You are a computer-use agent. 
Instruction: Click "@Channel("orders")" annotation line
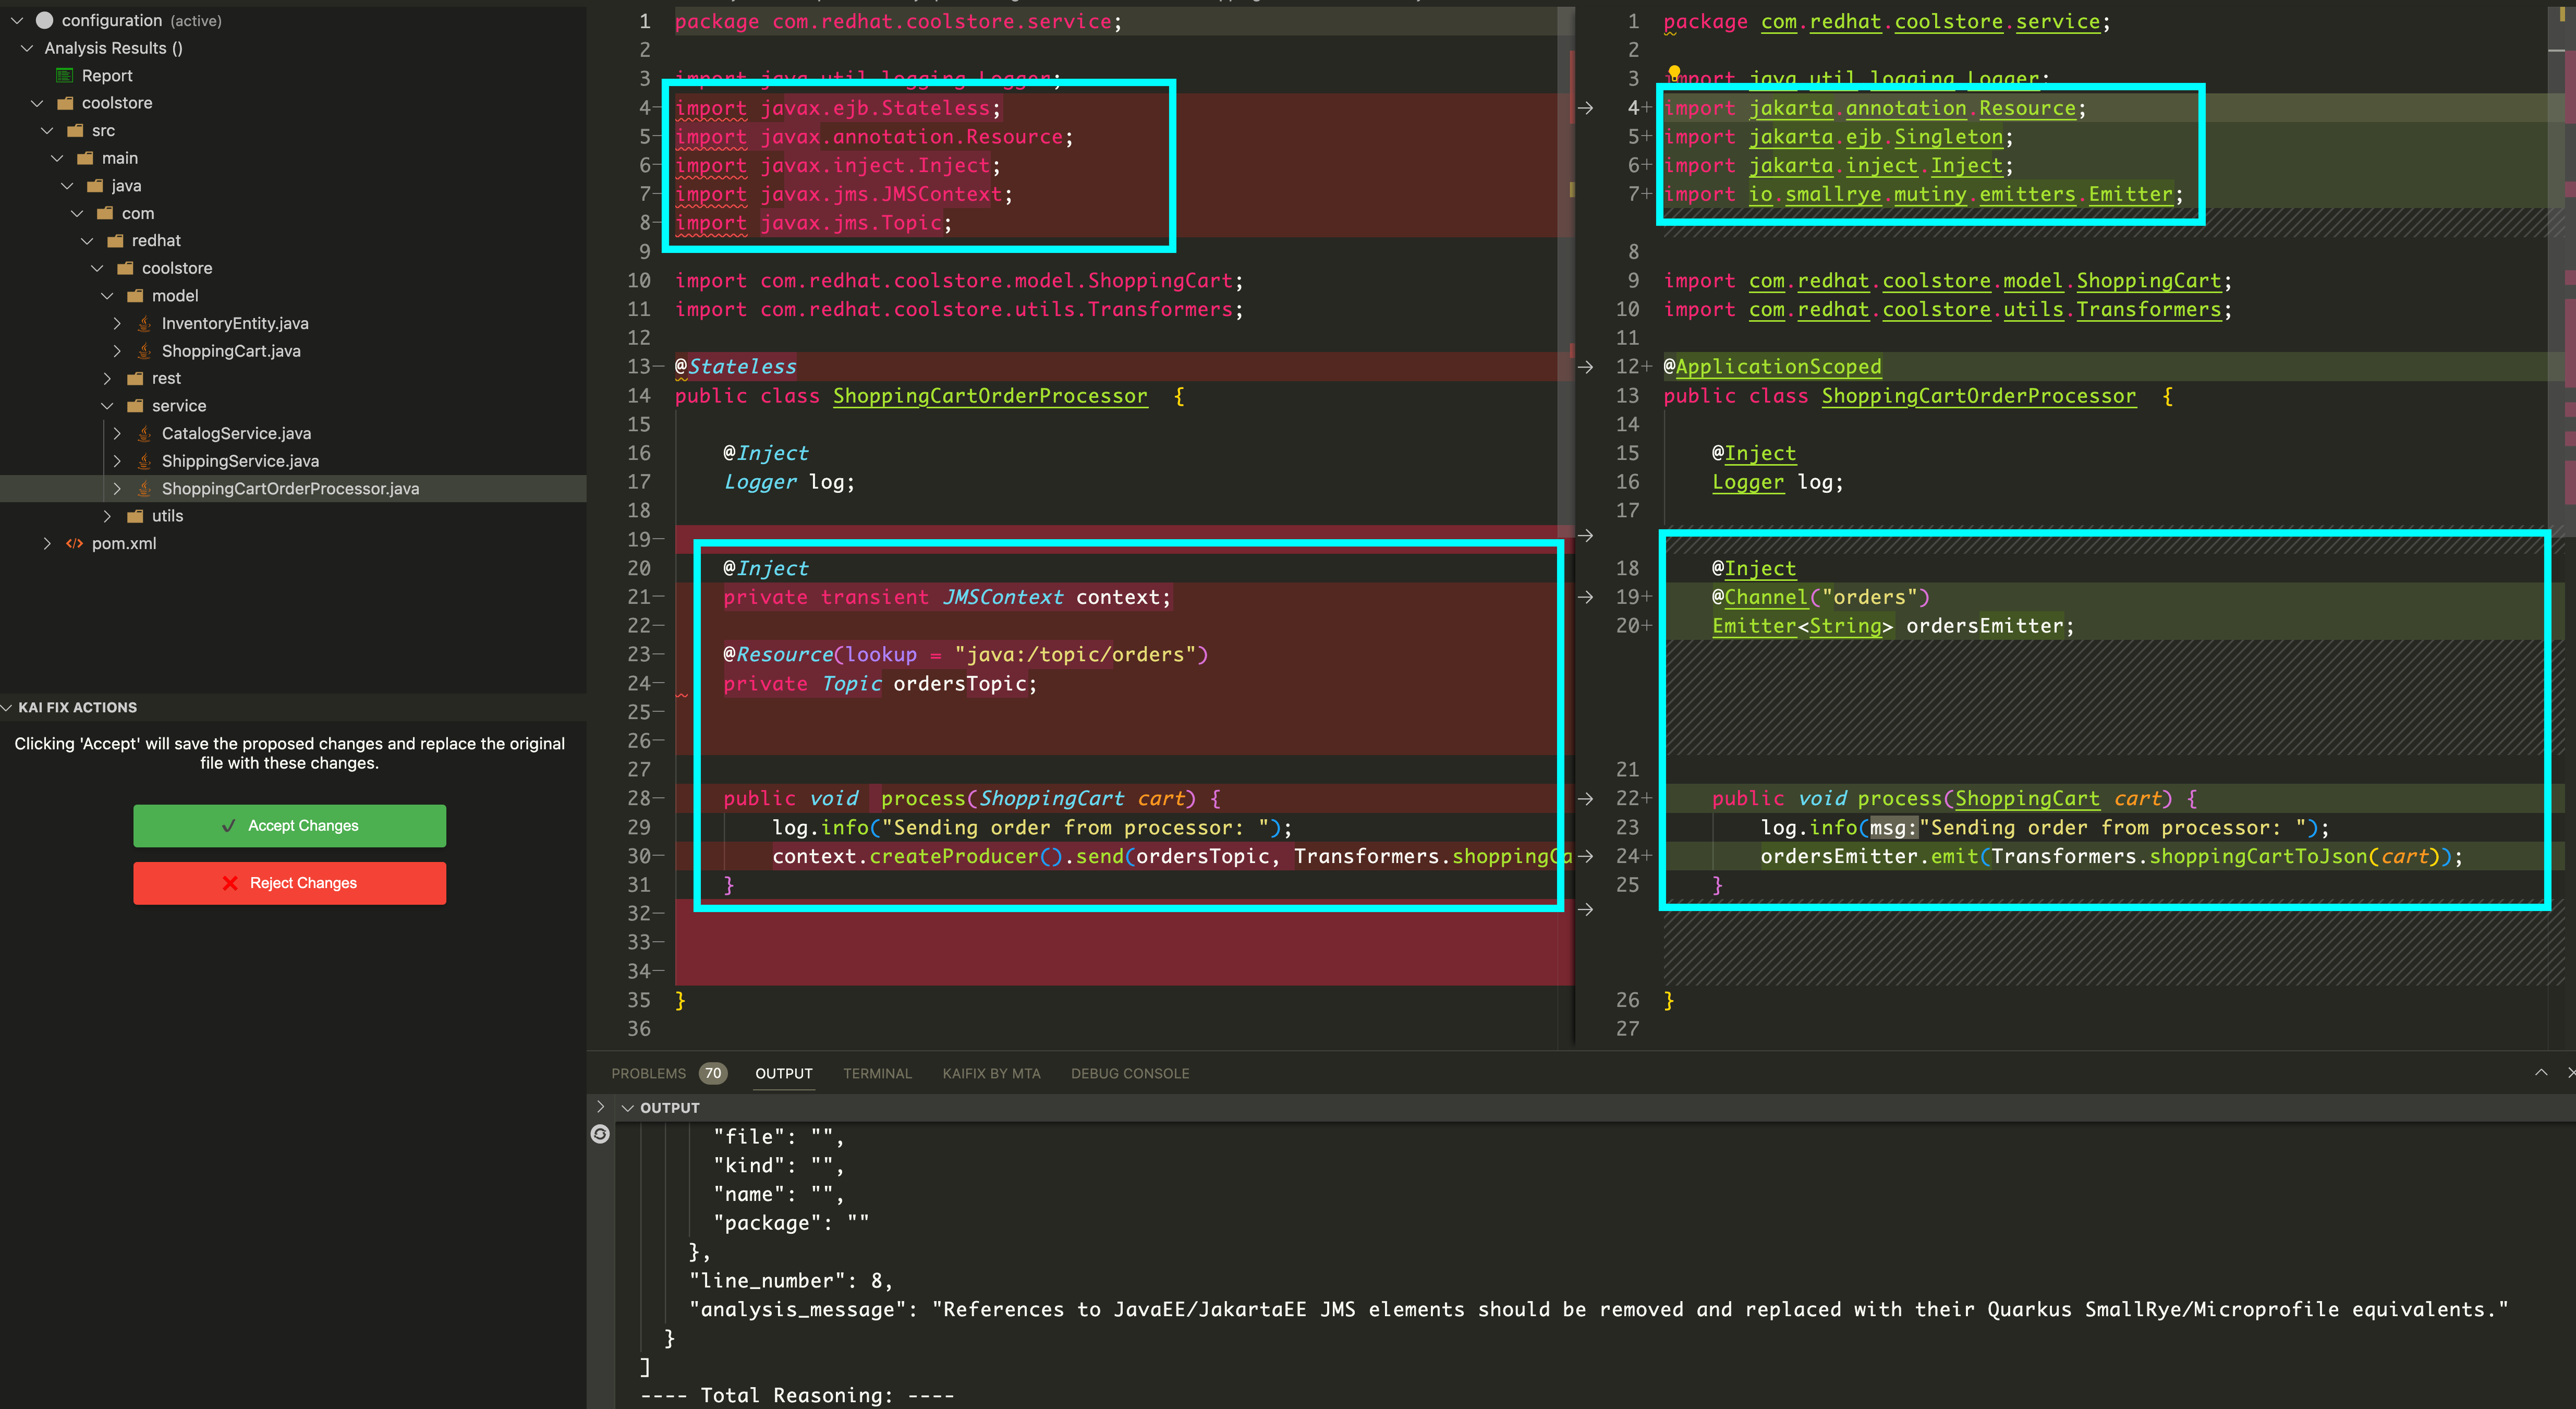pos(1820,597)
